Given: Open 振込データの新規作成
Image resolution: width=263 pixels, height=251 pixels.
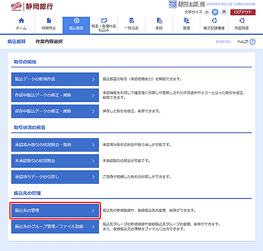Looking at the screenshot, I should click(x=55, y=79).
